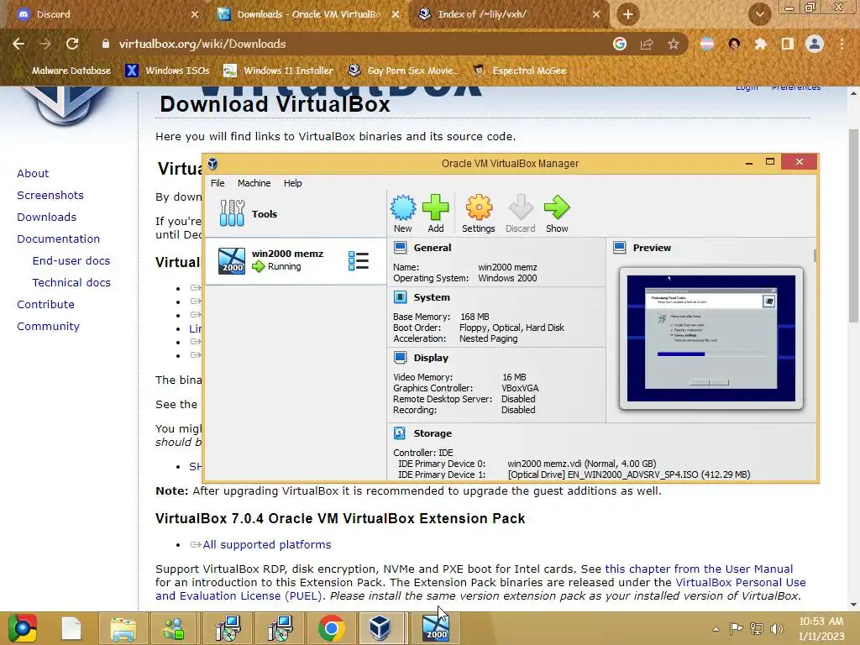Go back with the browser back arrow

coord(18,44)
